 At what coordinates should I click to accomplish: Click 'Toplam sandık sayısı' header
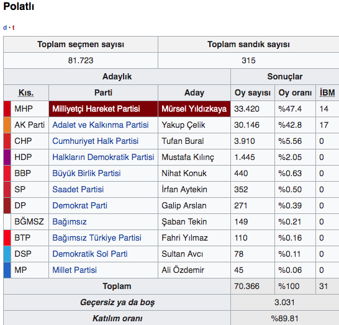tap(248, 44)
